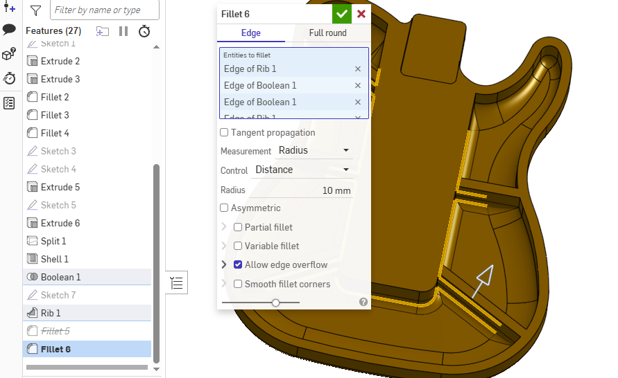
Task: Click the feature list horizontal scrollbar
Action: (x=87, y=367)
